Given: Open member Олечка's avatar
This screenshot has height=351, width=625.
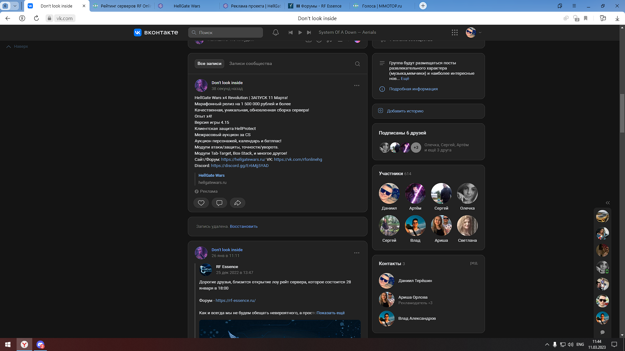Looking at the screenshot, I should [467, 193].
